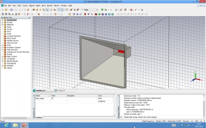
Task: Click the red line measure icon
Action: [x=136, y=10]
